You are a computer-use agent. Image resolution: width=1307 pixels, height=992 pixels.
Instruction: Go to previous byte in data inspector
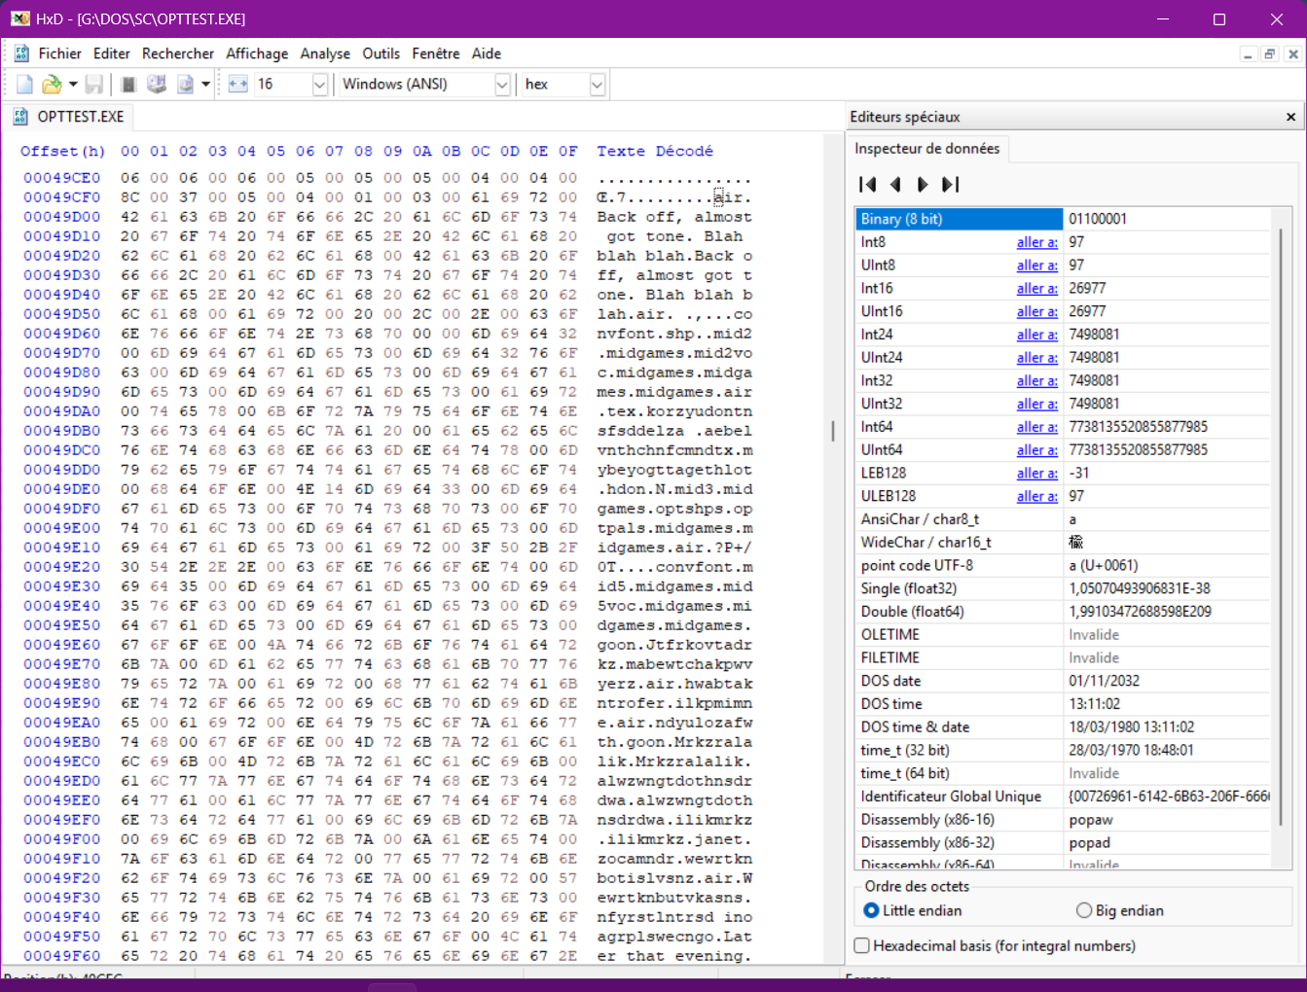(x=895, y=184)
